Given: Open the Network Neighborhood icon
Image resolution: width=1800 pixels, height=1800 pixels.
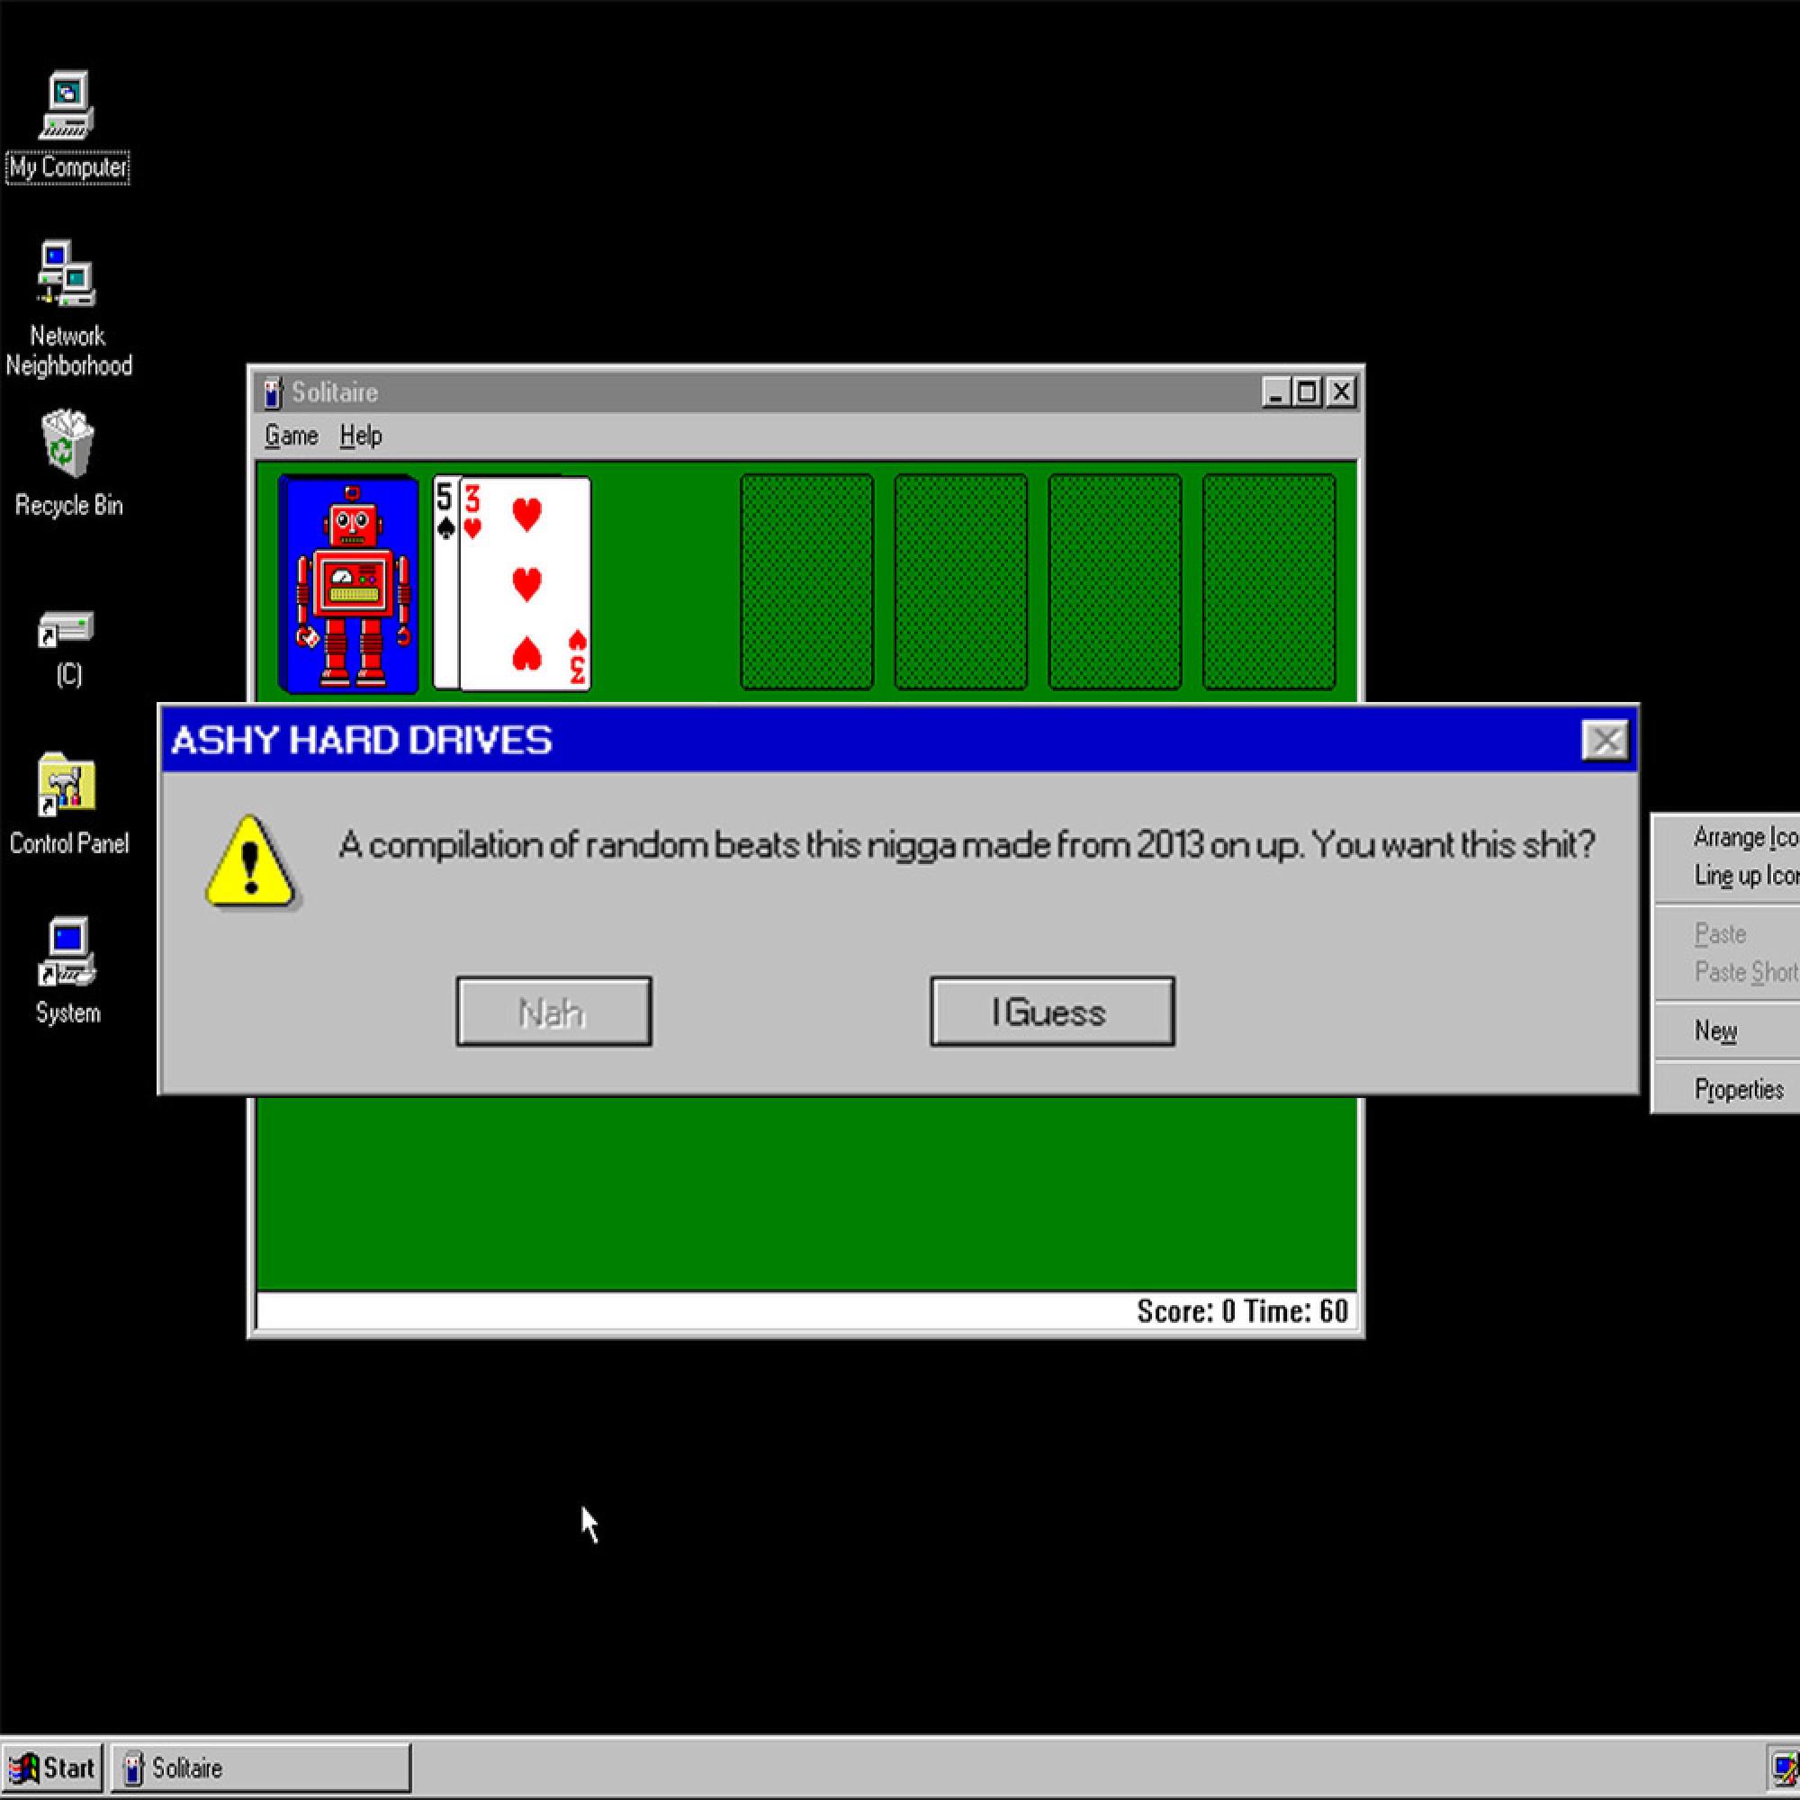Looking at the screenshot, I should click(66, 274).
